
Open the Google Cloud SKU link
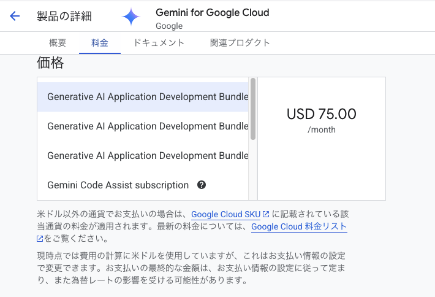tap(226, 214)
